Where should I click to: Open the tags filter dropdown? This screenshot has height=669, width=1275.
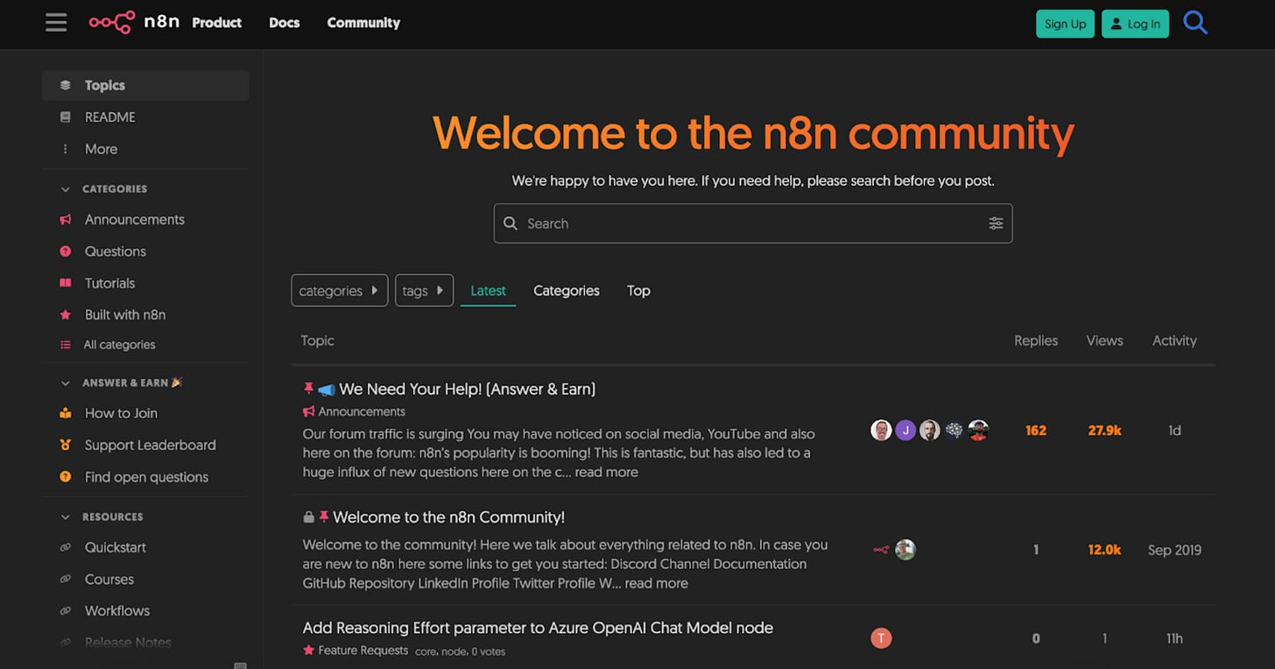[424, 291]
